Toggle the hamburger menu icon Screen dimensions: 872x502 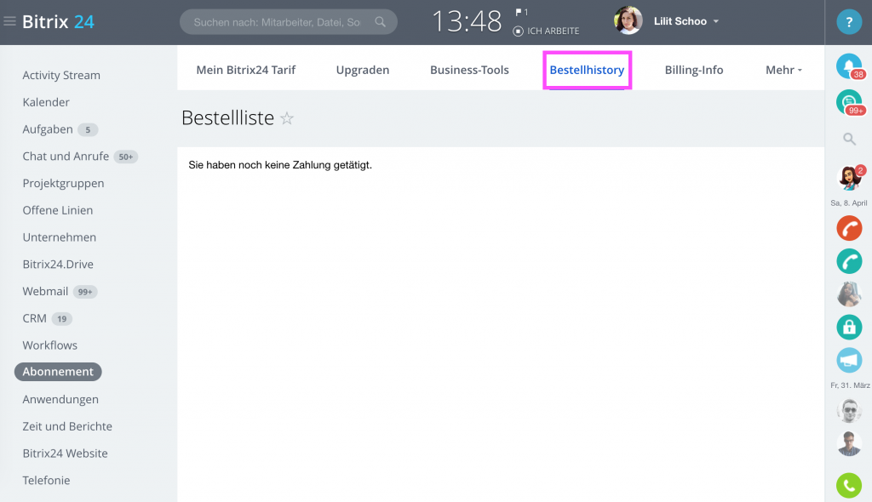pyautogui.click(x=9, y=21)
